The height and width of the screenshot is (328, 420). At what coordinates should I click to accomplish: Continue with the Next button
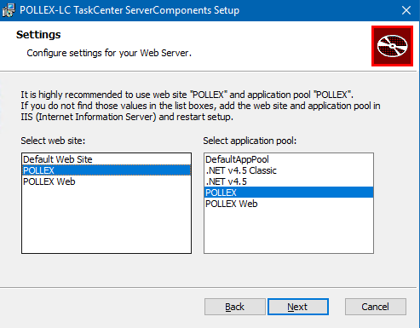pyautogui.click(x=298, y=307)
